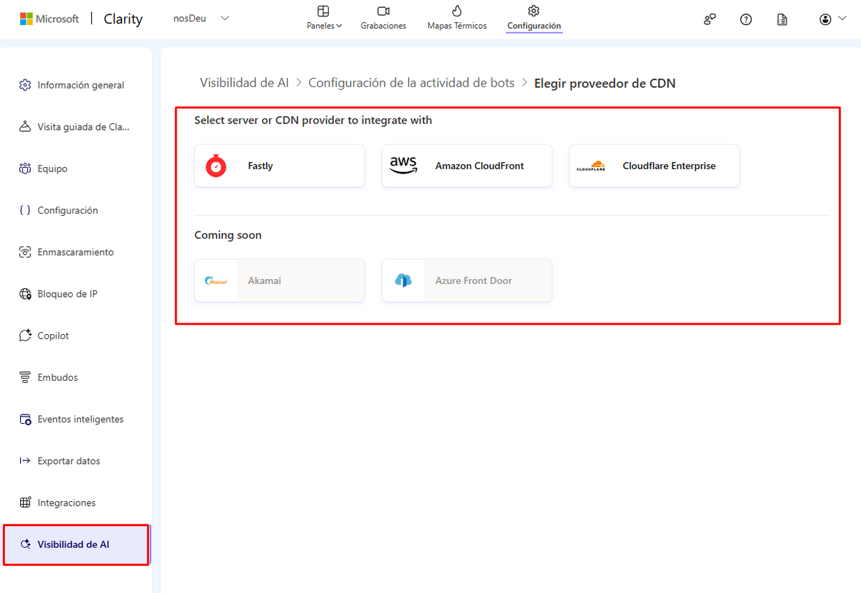Image resolution: width=861 pixels, height=593 pixels.
Task: Click the Embudos funnel icon
Action: [x=25, y=377]
